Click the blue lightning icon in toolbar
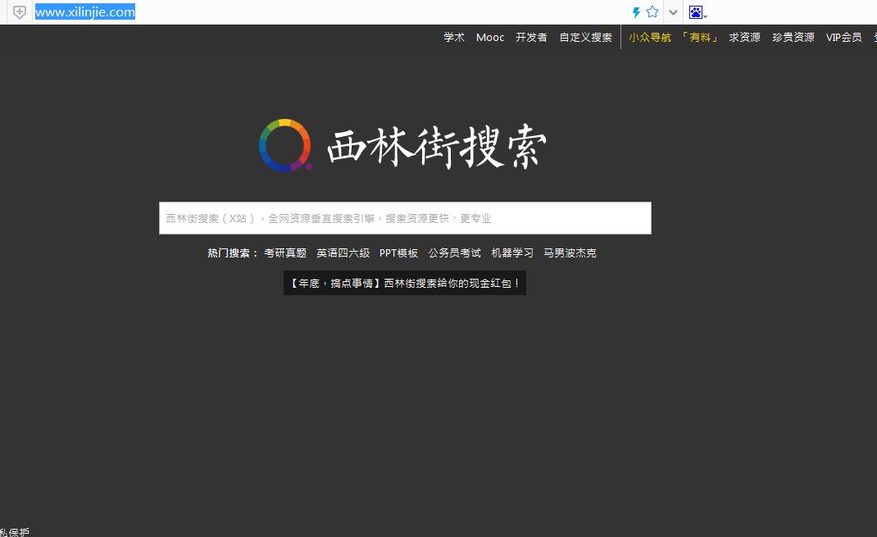Viewport: 877px width, 537px height. click(635, 11)
